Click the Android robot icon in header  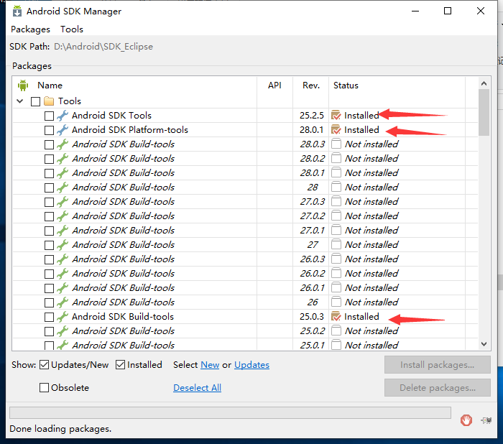(x=23, y=85)
